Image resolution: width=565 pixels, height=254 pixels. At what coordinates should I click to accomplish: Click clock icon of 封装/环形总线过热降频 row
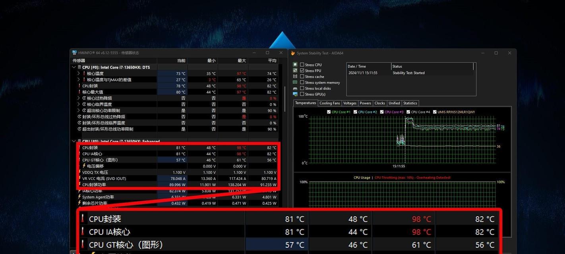tap(79, 117)
